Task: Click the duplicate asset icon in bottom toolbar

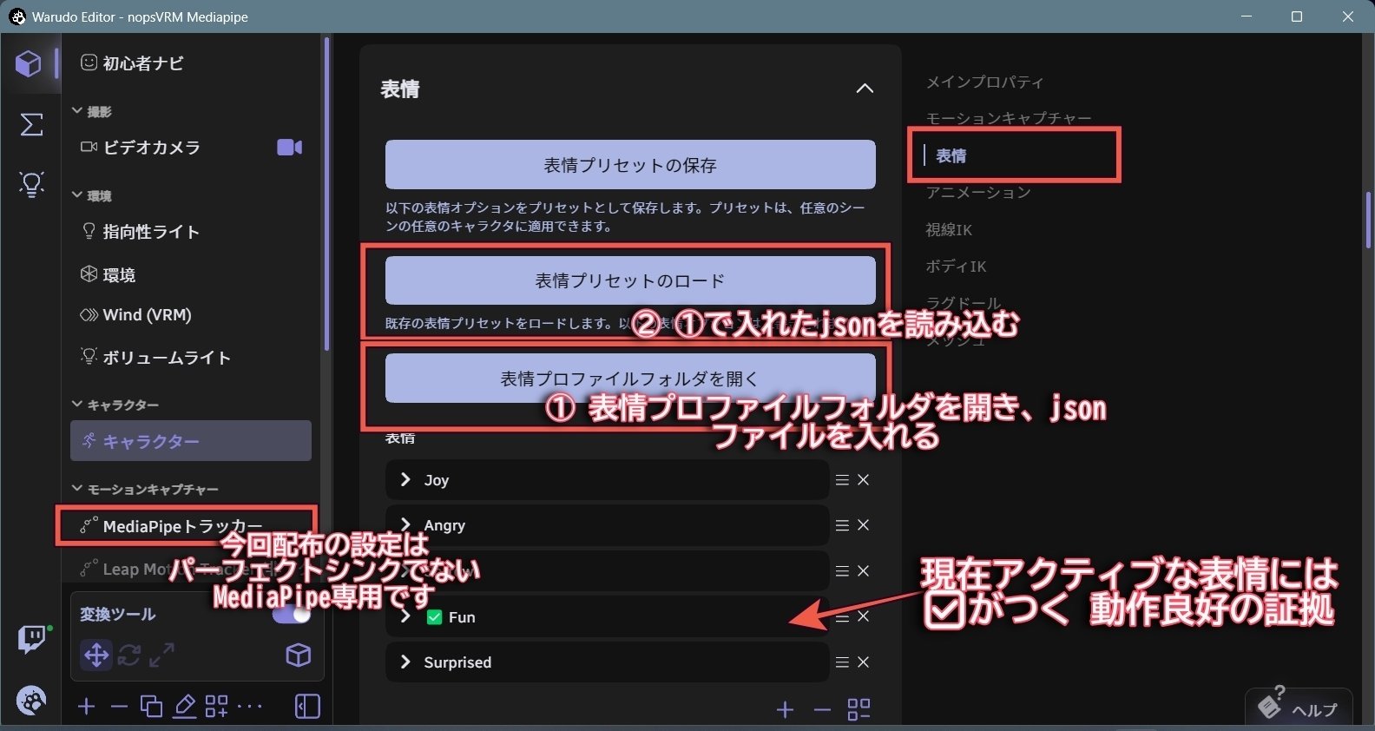Action: point(151,707)
